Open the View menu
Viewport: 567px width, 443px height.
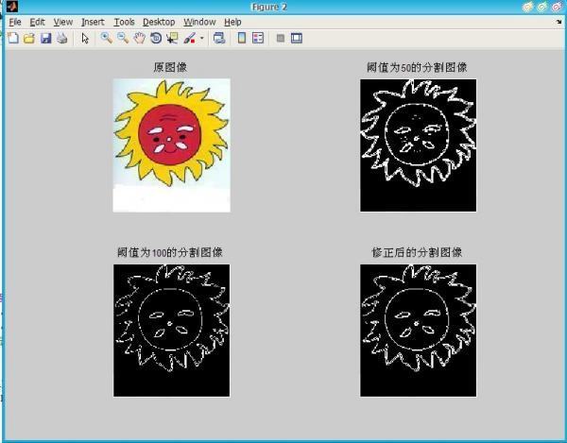click(63, 22)
